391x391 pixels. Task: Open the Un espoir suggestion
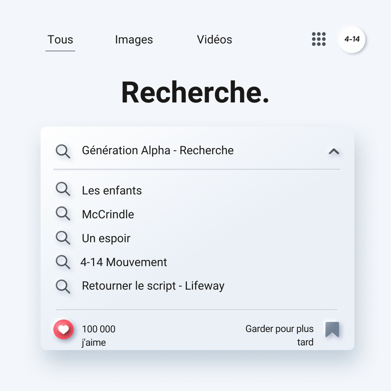point(106,238)
